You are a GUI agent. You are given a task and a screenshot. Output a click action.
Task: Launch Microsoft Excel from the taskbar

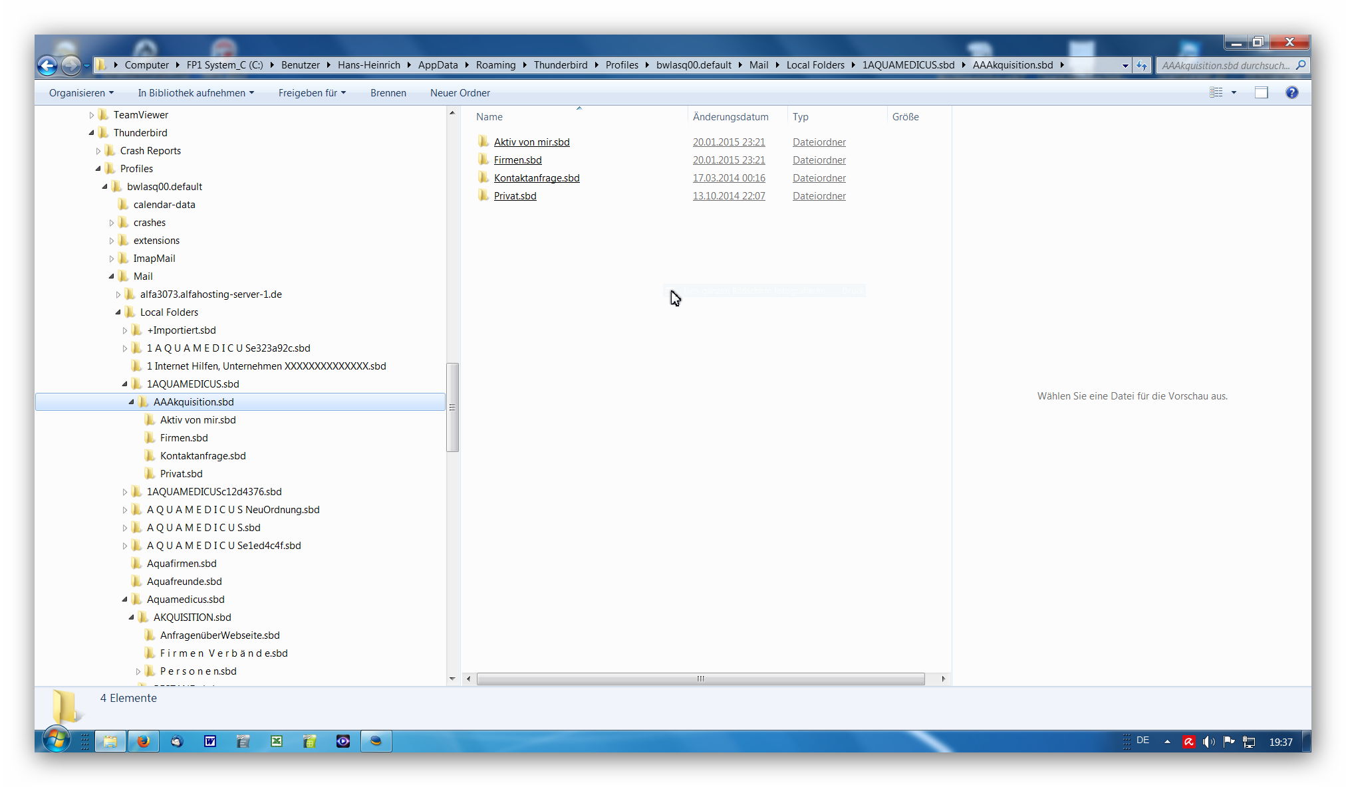[277, 741]
